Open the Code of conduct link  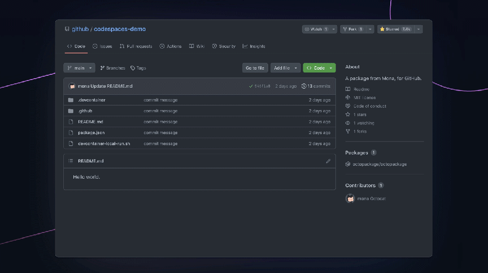pyautogui.click(x=370, y=106)
